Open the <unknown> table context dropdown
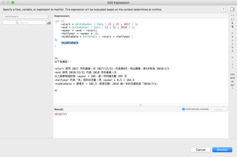The image size is (237, 157). [26, 16]
